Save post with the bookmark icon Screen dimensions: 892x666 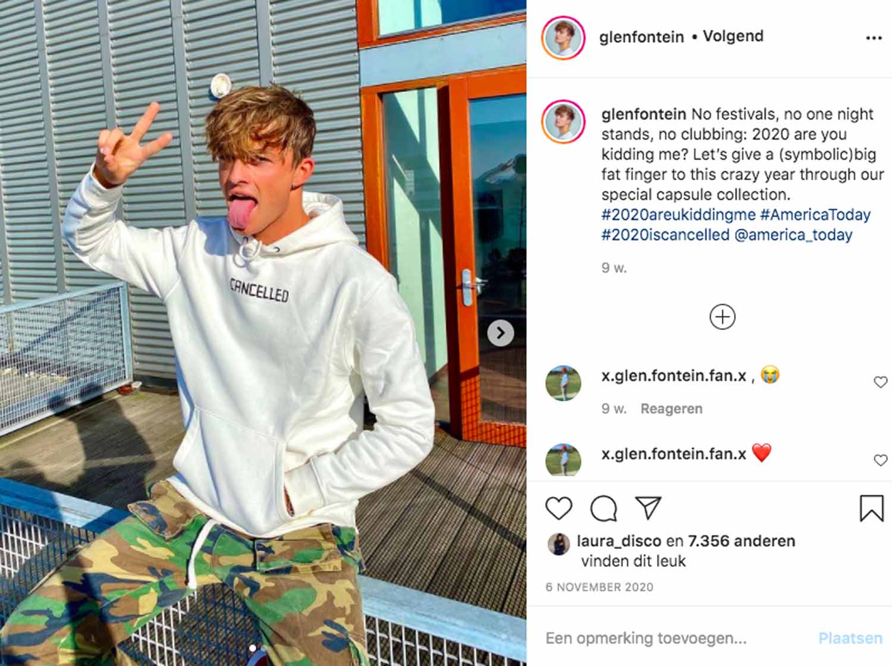(871, 508)
